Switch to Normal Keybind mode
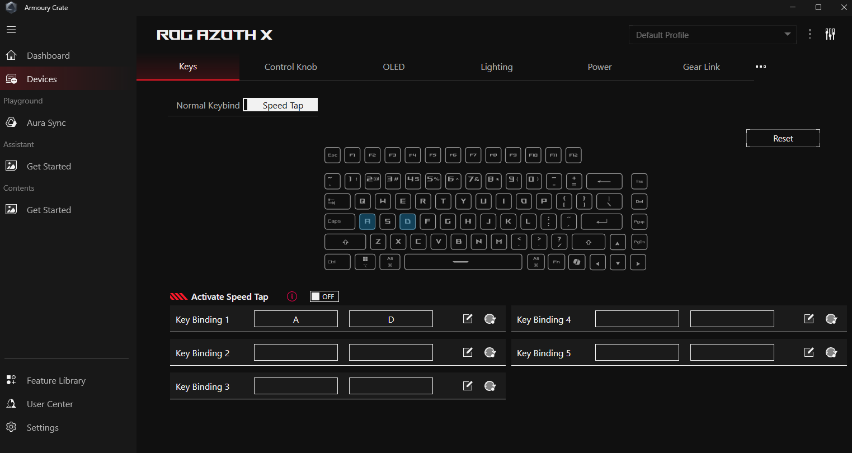This screenshot has height=453, width=852. coord(208,105)
